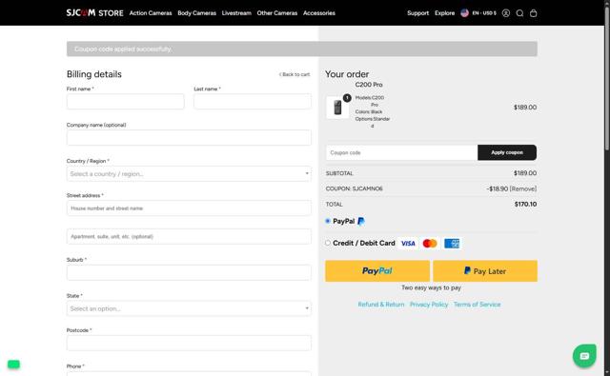Focus the Coupon code field
This screenshot has height=376, width=610.
401,152
